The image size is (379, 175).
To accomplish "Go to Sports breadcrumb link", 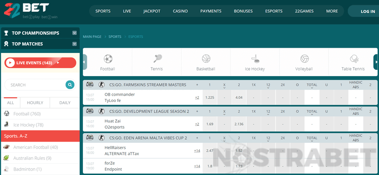I will point(115,37).
